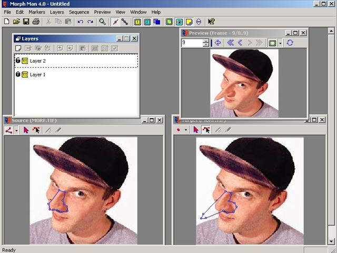Choose the arrow select tool in Source window
Image resolution: width=337 pixels, height=253 pixels.
tap(26, 130)
